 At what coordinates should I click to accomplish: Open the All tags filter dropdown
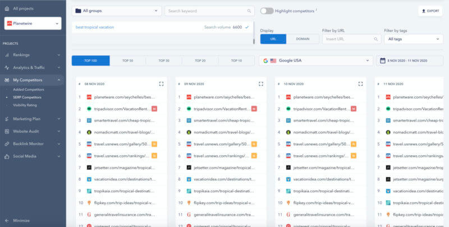coord(414,39)
